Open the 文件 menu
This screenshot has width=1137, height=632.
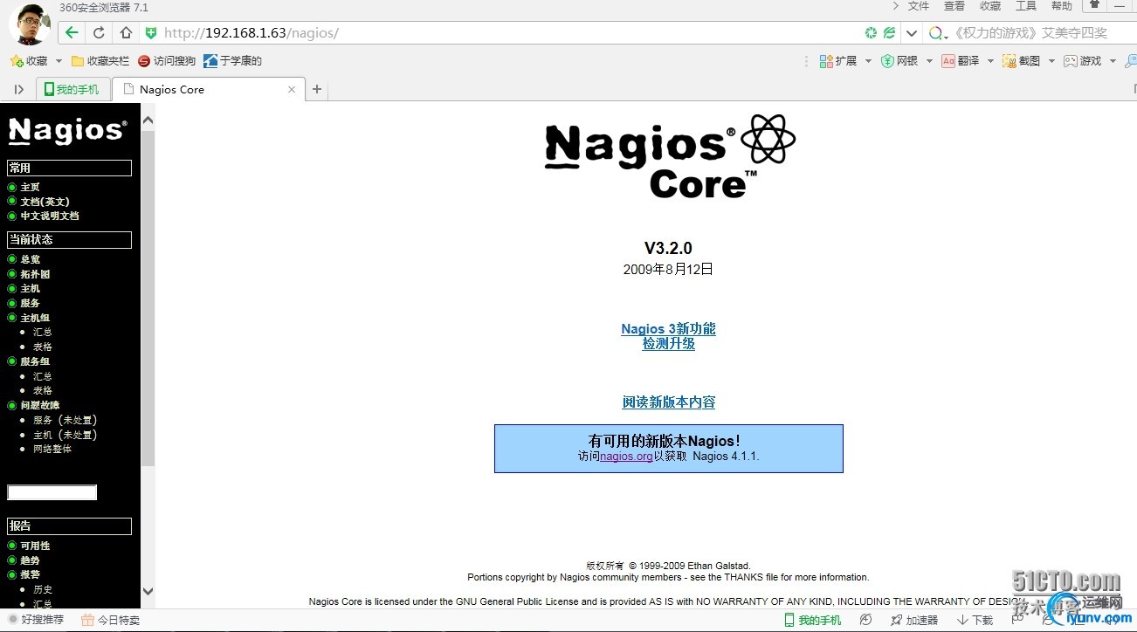tap(919, 6)
